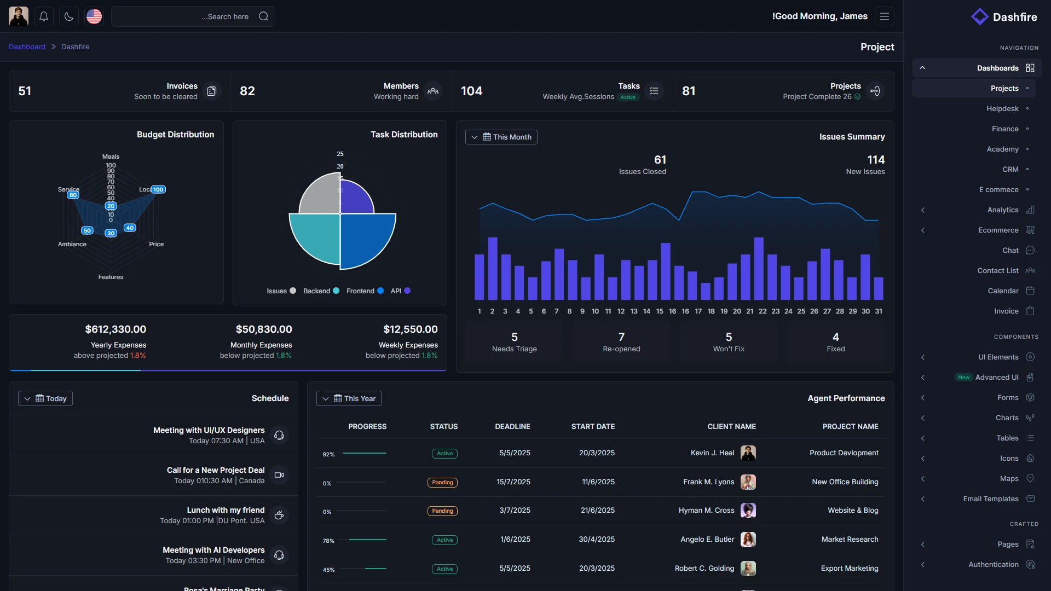Open the Today schedule dropdown
Screen dimensions: 1051x591
45,398
